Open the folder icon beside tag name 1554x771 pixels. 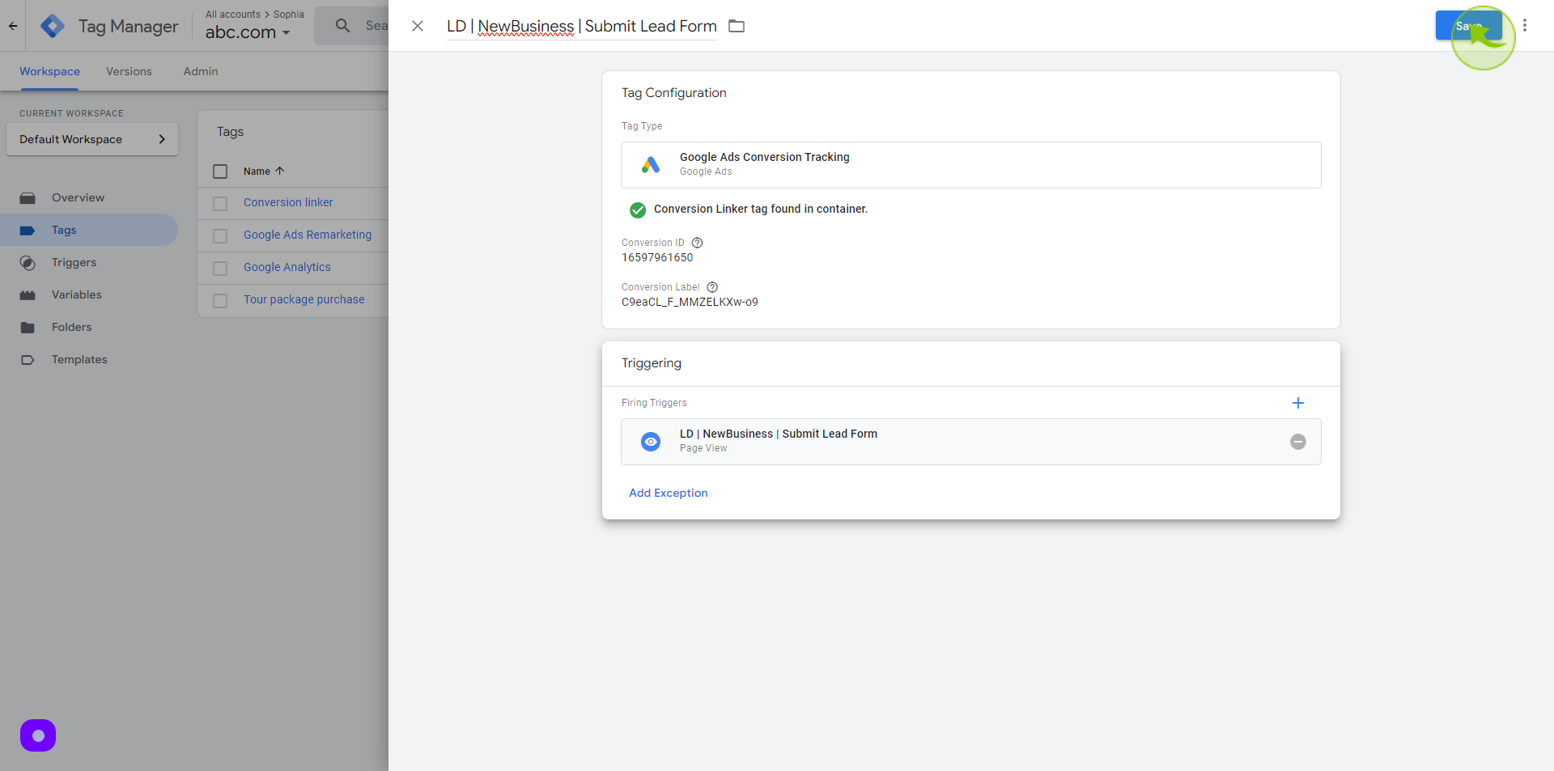(x=737, y=26)
